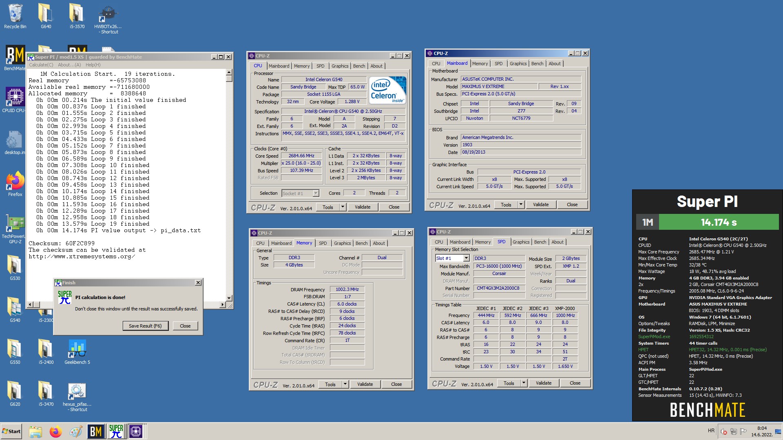Image resolution: width=783 pixels, height=440 pixels.
Task: Click Super PI vertical scrollbar down arrow
Action: (229, 298)
